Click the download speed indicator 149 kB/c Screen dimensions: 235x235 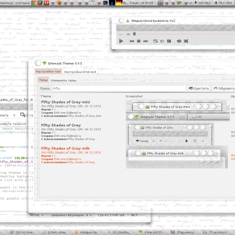(x=203, y=3)
